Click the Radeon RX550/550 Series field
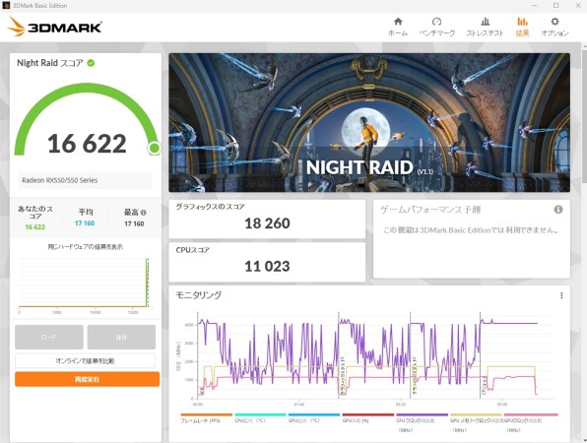The image size is (587, 443). point(86,180)
